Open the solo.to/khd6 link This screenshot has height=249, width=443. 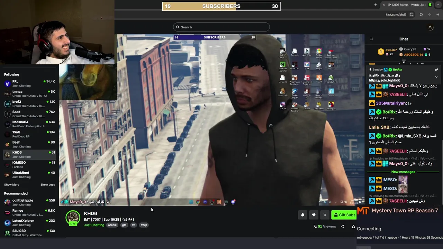pyautogui.click(x=384, y=80)
